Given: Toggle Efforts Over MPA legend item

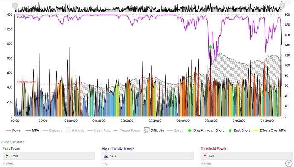Looking at the screenshot, I should 270,130.
